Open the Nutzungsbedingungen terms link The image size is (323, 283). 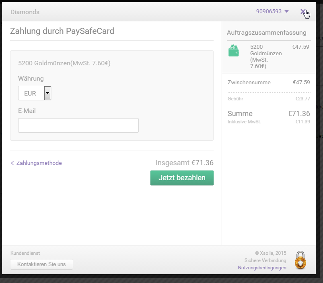pyautogui.click(x=262, y=268)
